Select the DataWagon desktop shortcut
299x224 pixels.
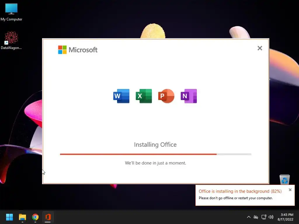coord(11,40)
